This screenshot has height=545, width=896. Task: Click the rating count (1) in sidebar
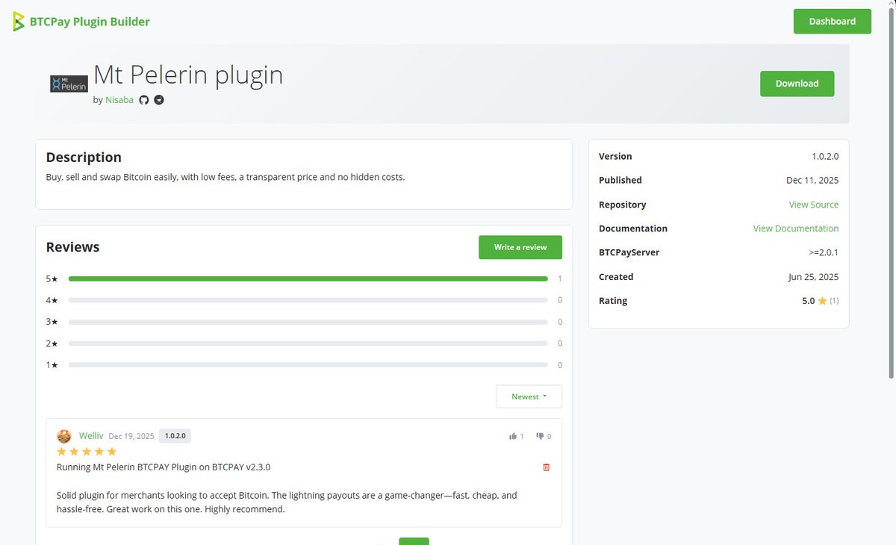[834, 301]
